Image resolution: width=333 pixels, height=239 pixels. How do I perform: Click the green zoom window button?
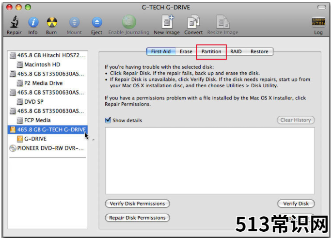28,7
